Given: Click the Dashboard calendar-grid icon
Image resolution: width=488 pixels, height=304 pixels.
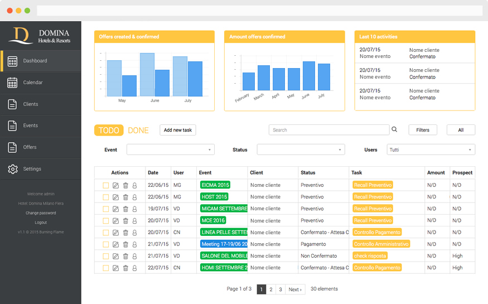Looking at the screenshot, I should pos(12,61).
